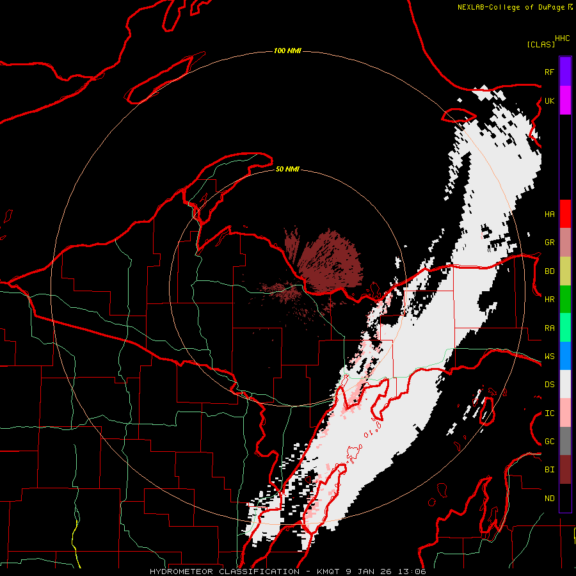576x576 pixels.
Task: Click the HA legend label
Action: (x=549, y=214)
